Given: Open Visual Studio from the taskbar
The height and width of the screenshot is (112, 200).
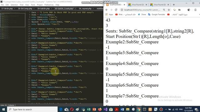Looking at the screenshot, I should 105,109.
